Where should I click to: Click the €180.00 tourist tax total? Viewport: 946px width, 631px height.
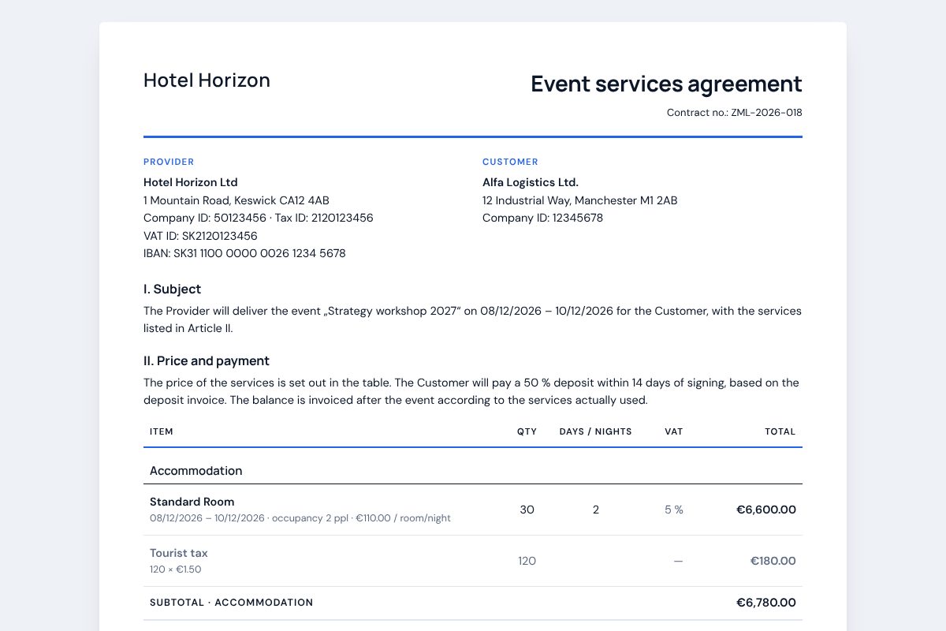pyautogui.click(x=773, y=561)
